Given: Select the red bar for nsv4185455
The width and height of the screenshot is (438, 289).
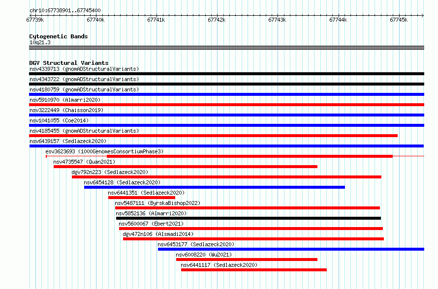Looking at the screenshot, I should point(214,136).
